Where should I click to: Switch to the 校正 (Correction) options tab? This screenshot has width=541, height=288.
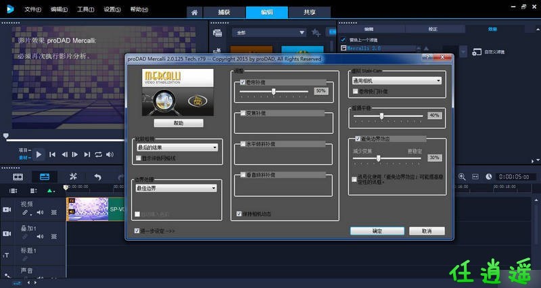433,29
